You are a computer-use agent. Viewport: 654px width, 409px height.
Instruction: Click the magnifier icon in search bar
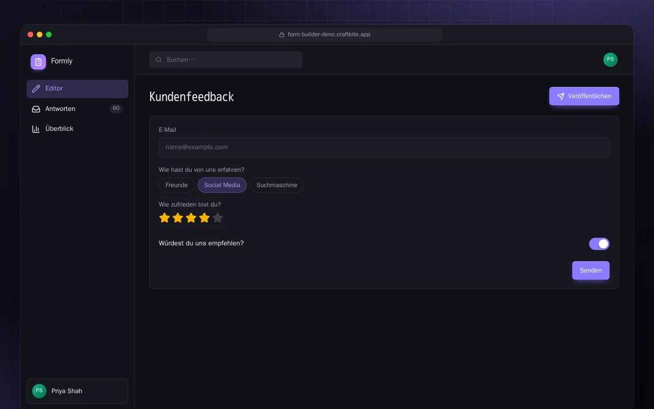(159, 60)
